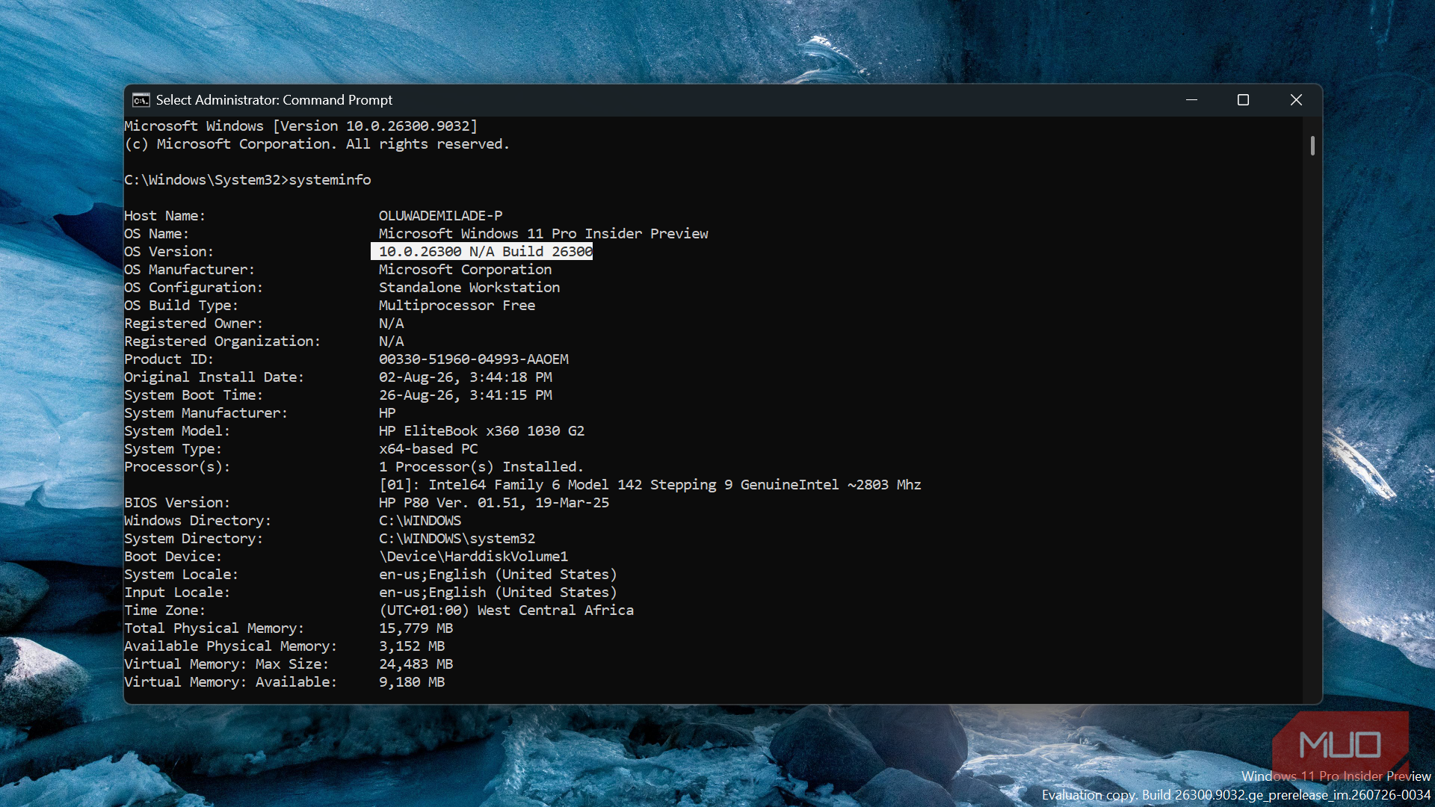Click the install date '02-Aug-26, 3:44:18 PM'
This screenshot has width=1435, height=807.
coord(465,377)
